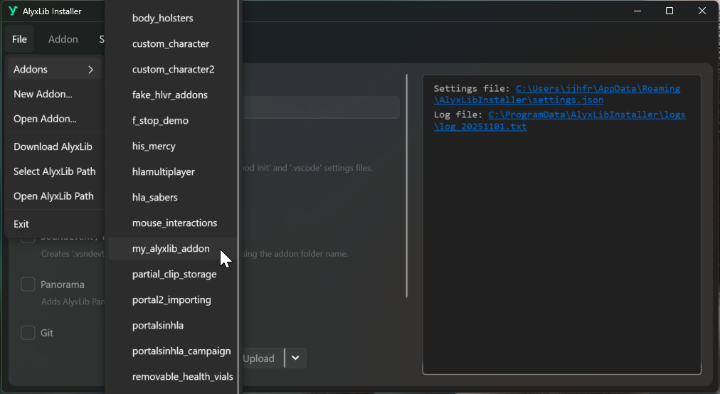Toggle the Git checkbox

[28, 333]
